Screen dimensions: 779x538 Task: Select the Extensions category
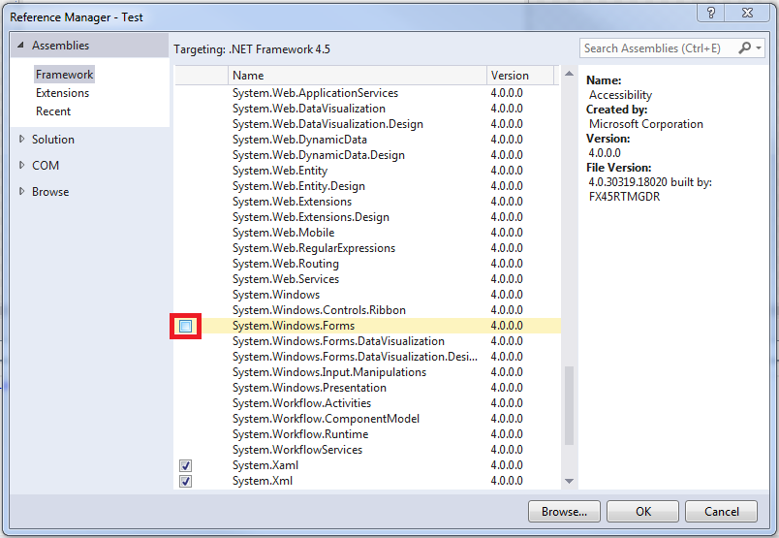tap(63, 93)
